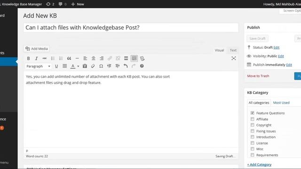
Task: Remove link icon in toolbar
Action: (118, 58)
